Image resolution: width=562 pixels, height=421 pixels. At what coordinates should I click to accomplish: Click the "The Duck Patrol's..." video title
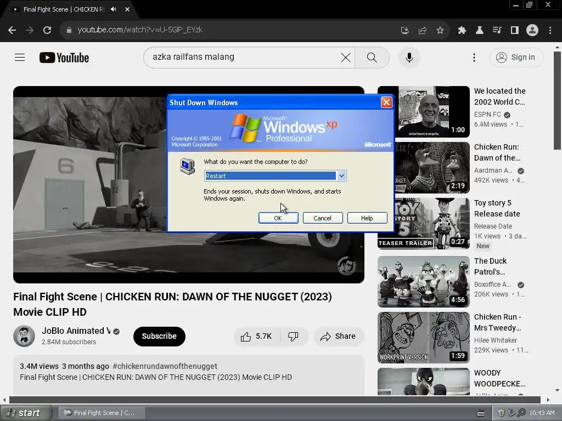tap(490, 266)
